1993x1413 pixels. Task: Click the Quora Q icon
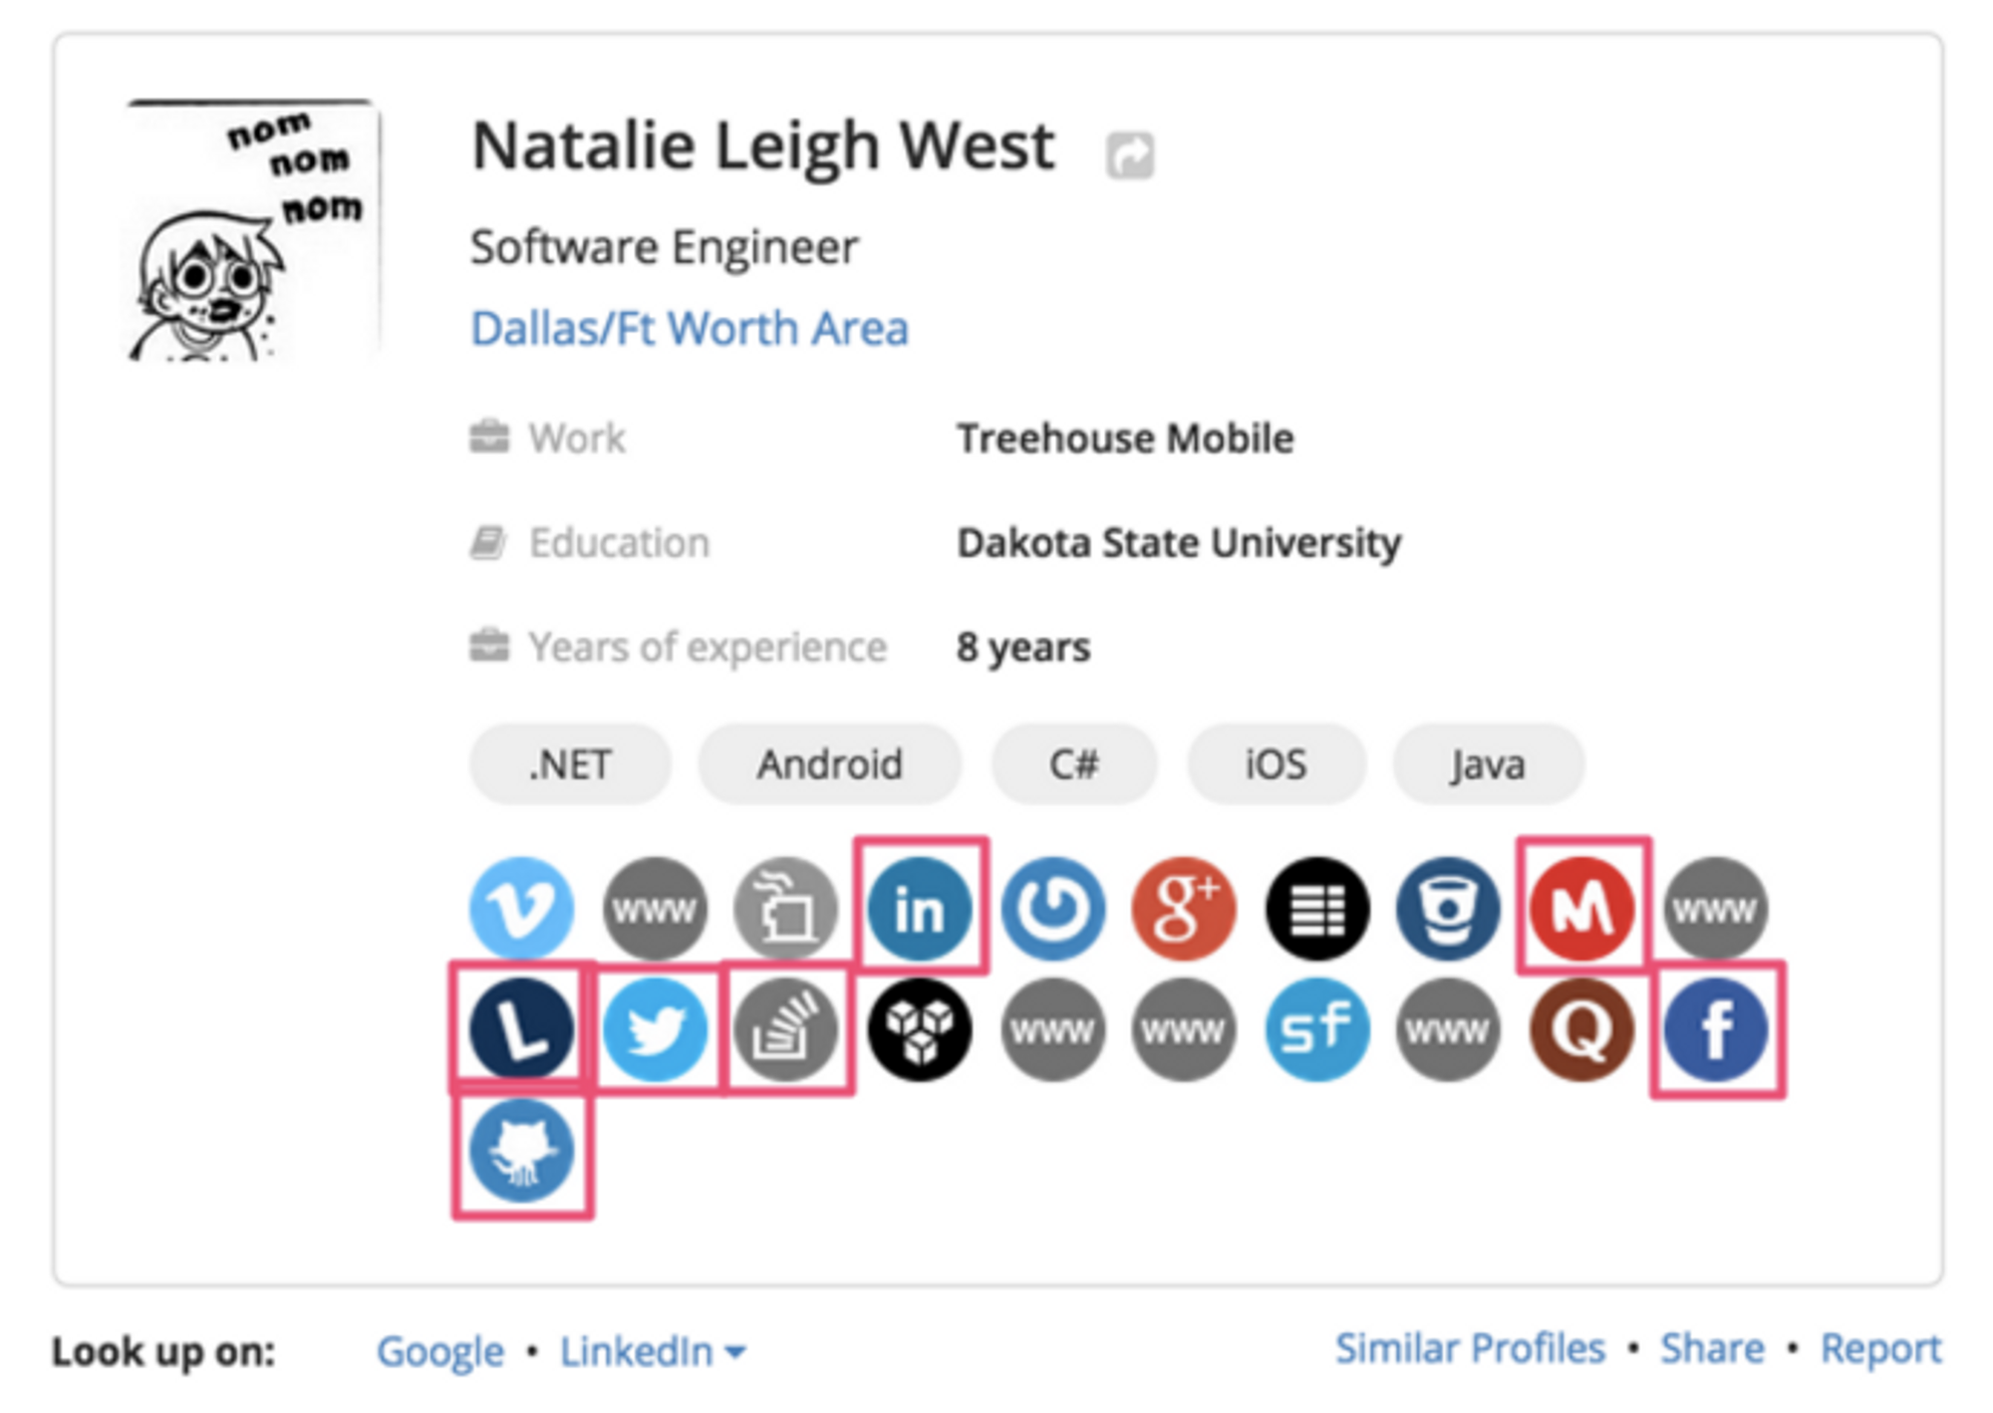coord(1581,1029)
